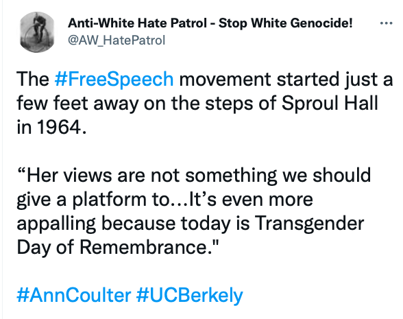Open the #FreeSpeech hashtag link
The height and width of the screenshot is (319, 403).
(114, 80)
